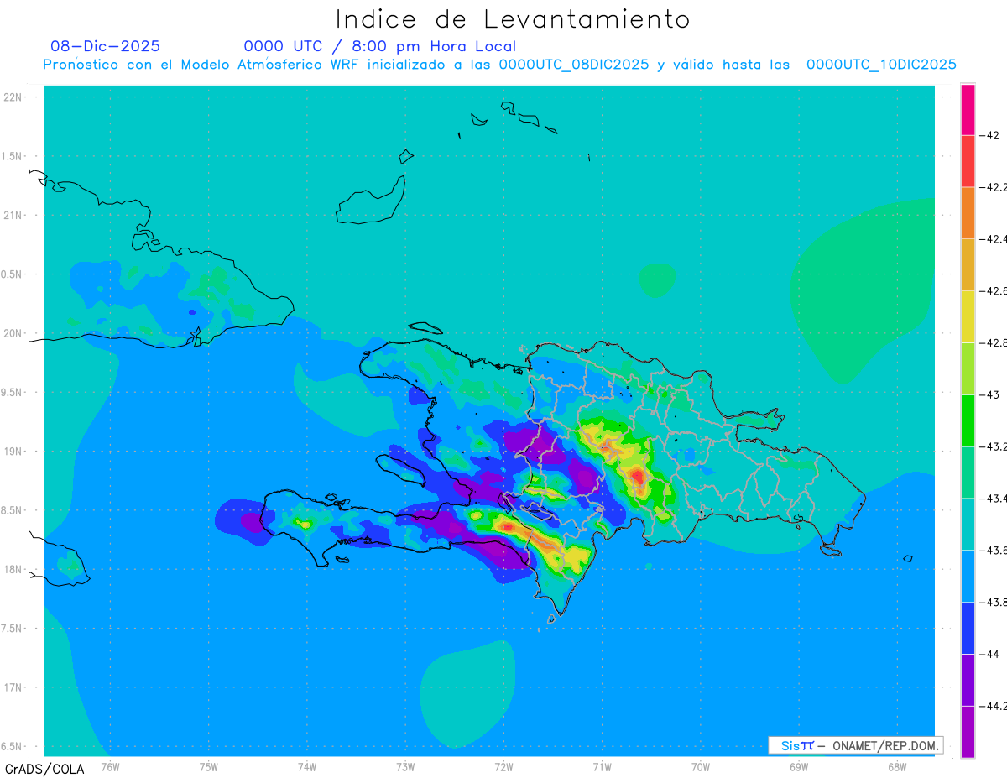Viewport: 1007px width, 778px height.
Task: Click the purple swatch between -44 and -44.2
Action: (x=968, y=680)
